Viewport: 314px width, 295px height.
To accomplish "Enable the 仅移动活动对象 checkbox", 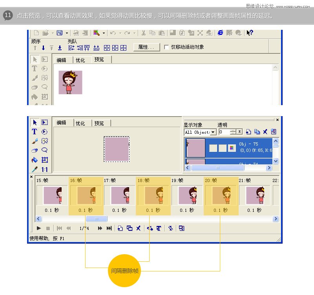I will [167, 47].
